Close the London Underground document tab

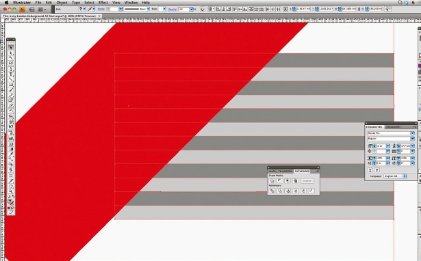coord(99,16)
